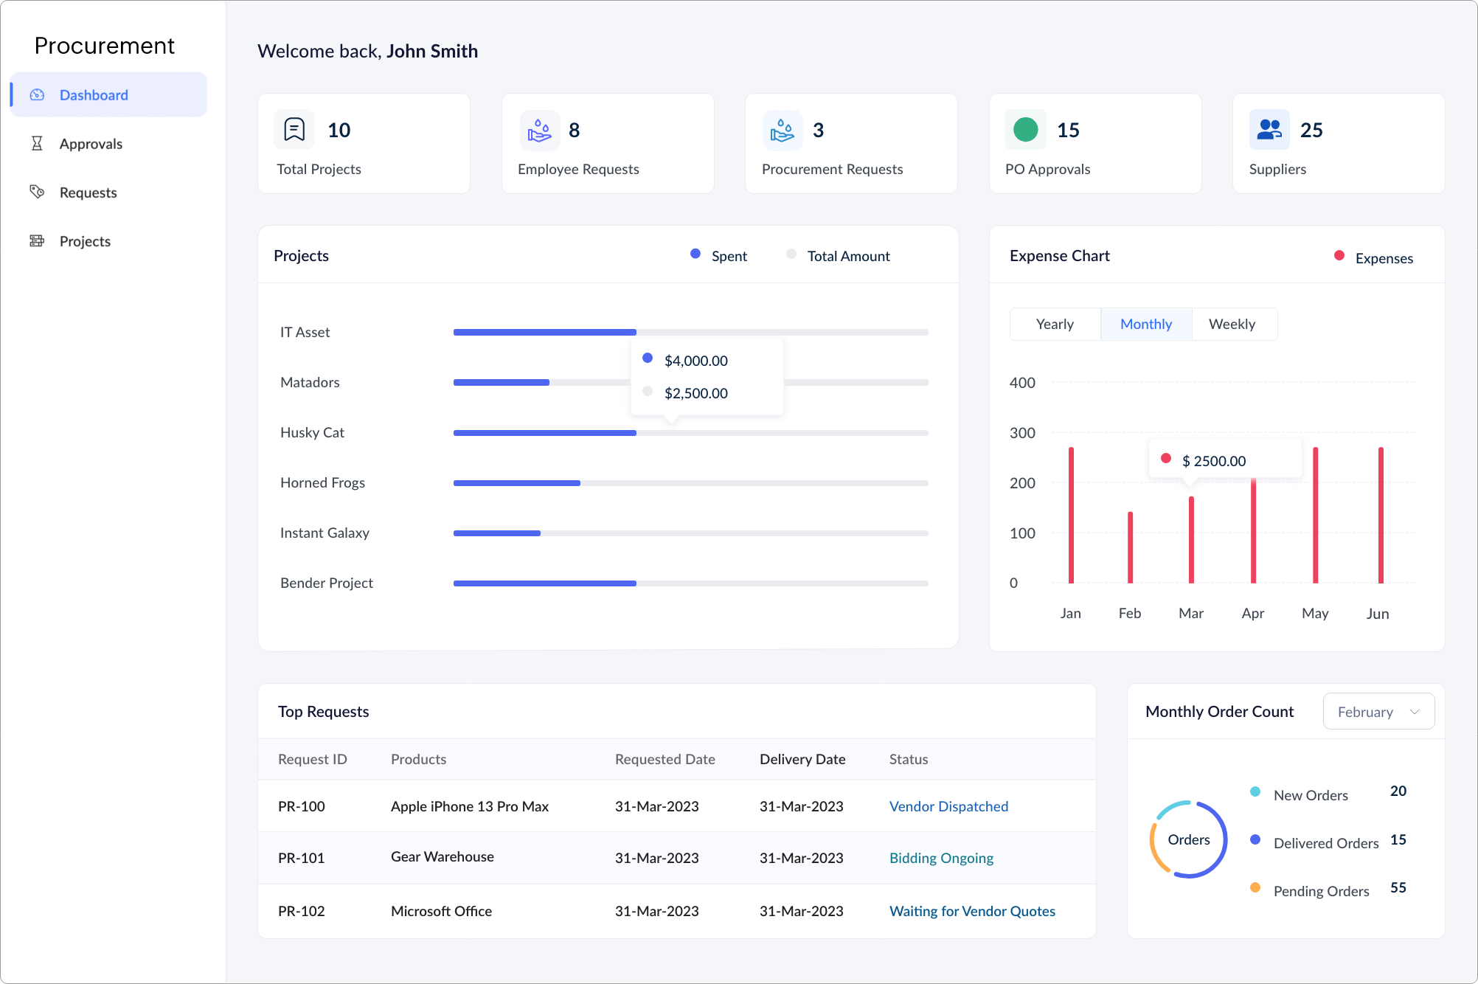
Task: Click the Requests sidebar icon
Action: pos(36,191)
